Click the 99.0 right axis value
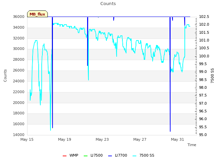Screen dimensions: 217x162 pyautogui.click(x=203, y=72)
